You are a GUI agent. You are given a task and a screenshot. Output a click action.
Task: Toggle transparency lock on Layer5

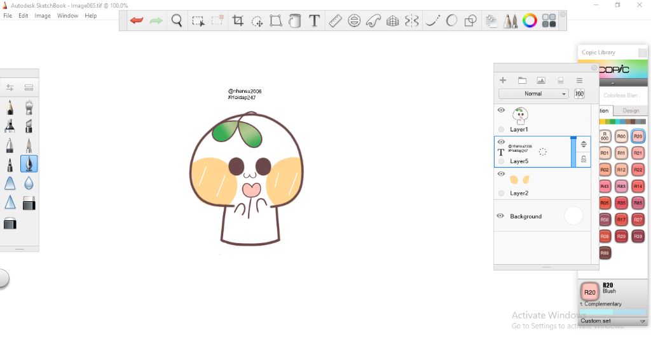coord(584,159)
